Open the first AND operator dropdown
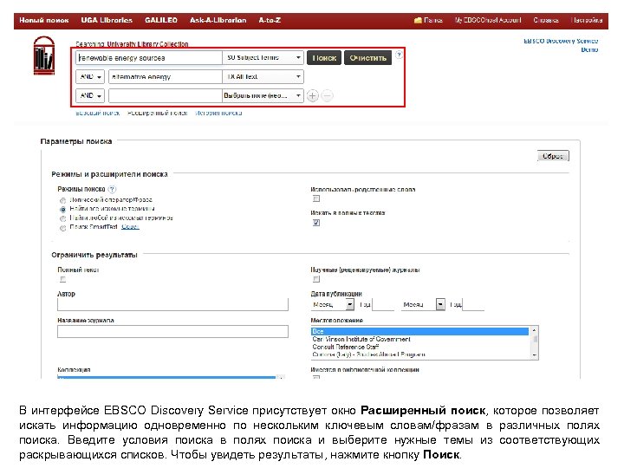The height and width of the screenshot is (468, 624). click(90, 76)
